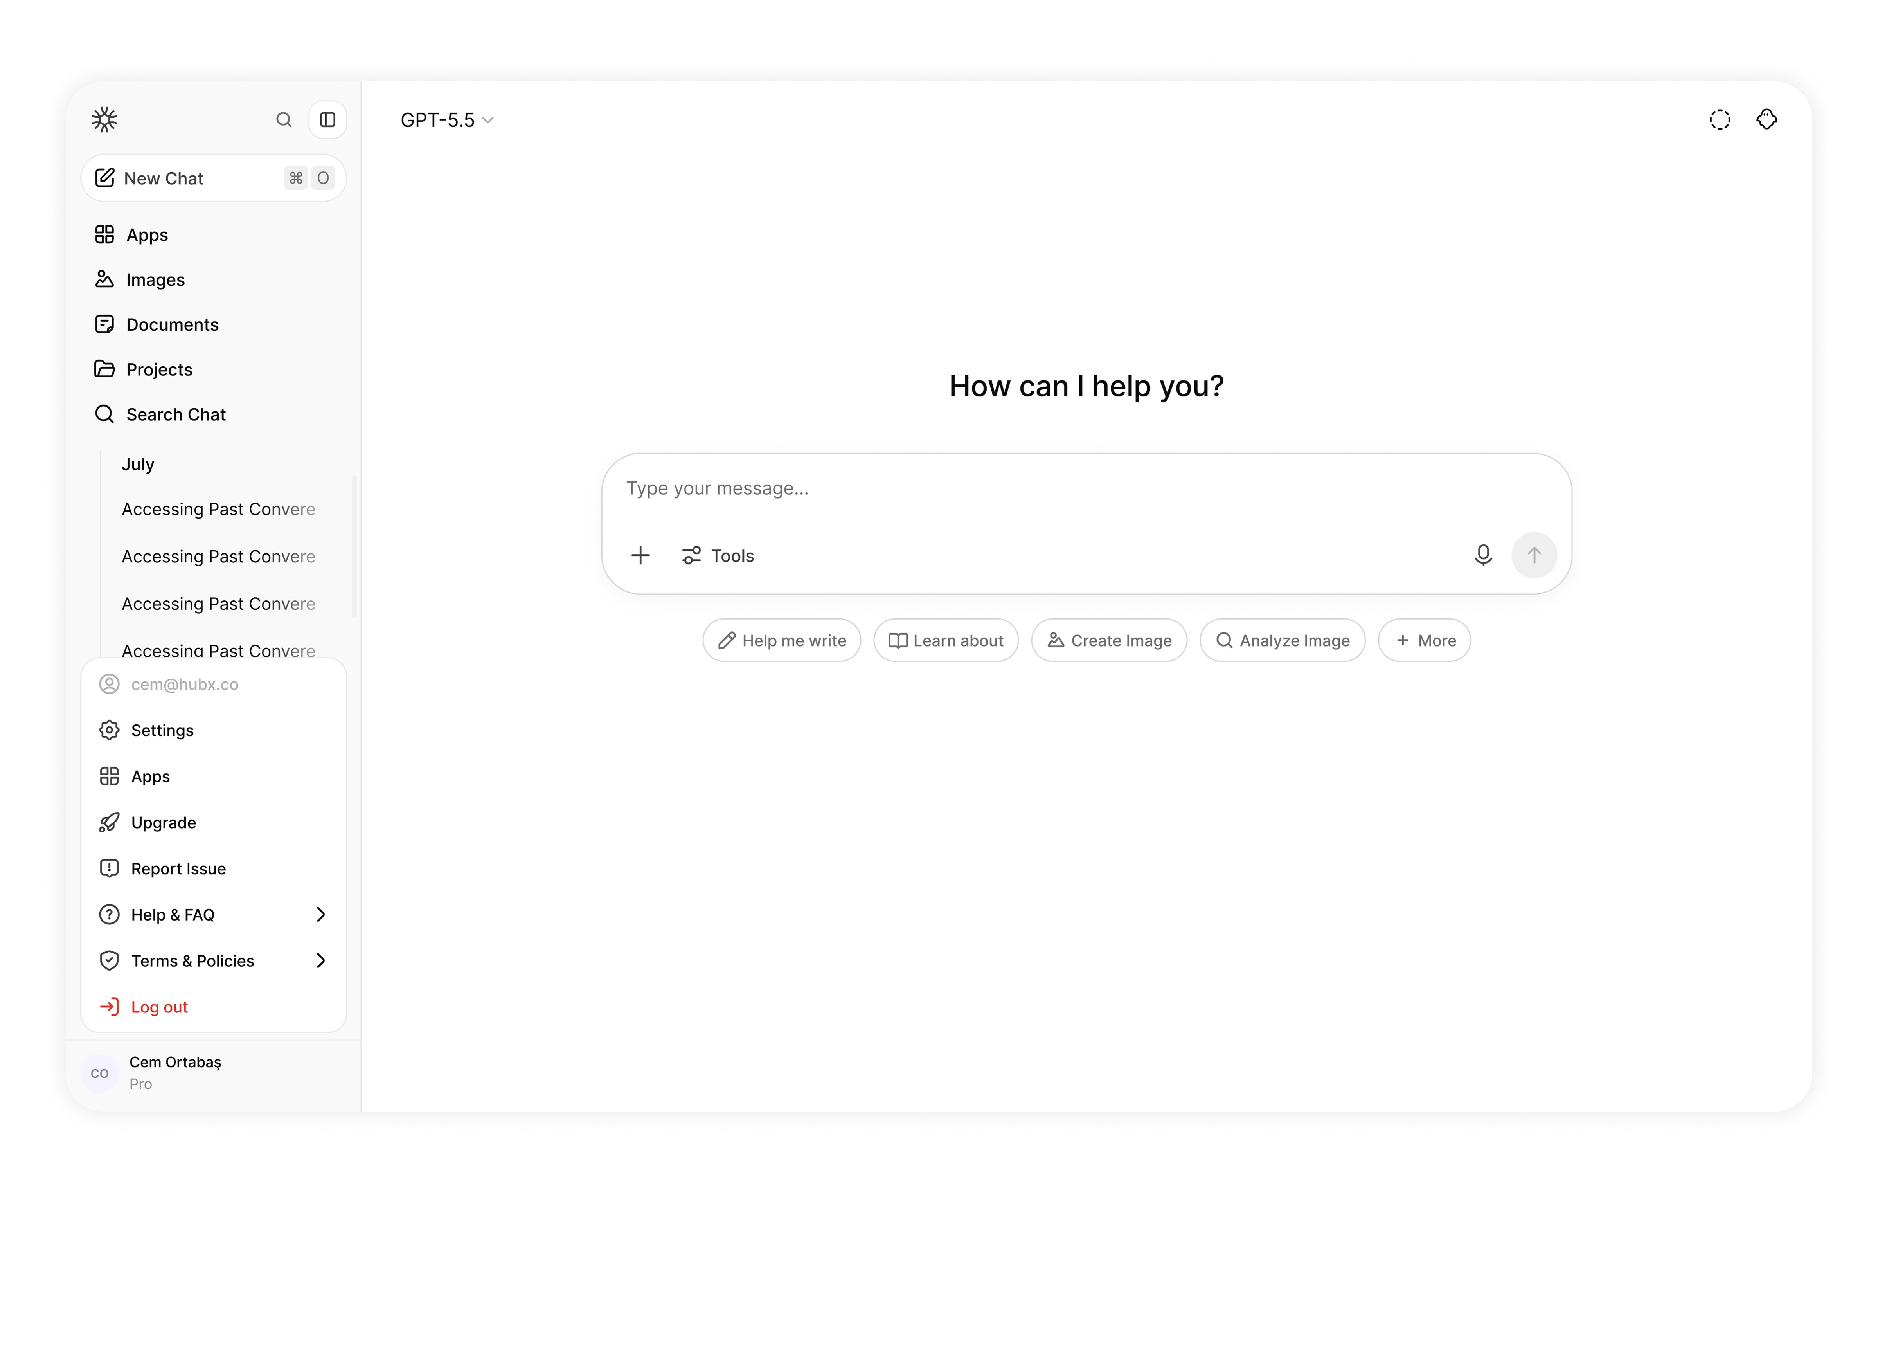Choose the Analyze Image suggestion
Screen dimensions: 1878x1362
point(1282,640)
